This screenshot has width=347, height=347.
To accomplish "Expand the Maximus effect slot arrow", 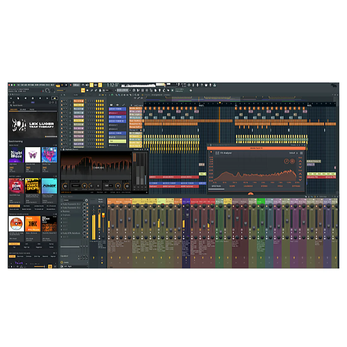I will tap(61, 211).
